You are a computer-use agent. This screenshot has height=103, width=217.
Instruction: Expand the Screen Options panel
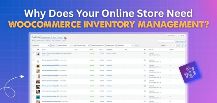click(x=172, y=35)
